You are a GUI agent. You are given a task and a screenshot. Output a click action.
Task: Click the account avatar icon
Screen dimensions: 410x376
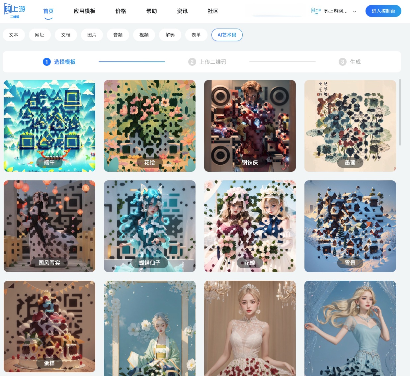[x=316, y=11]
